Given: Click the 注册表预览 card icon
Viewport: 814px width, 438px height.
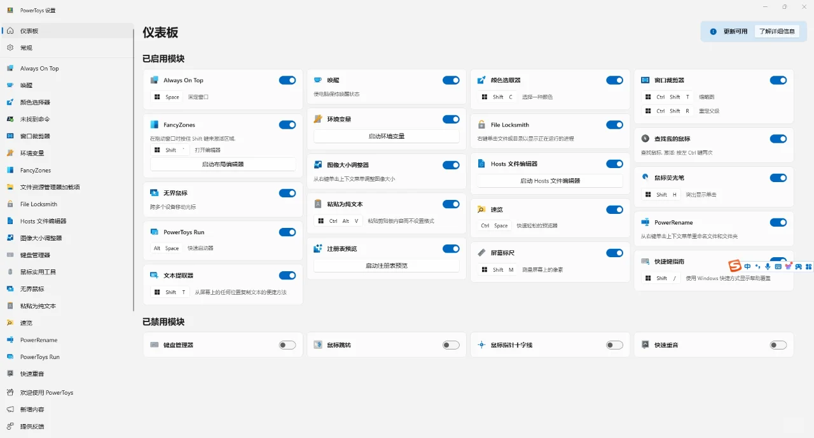Looking at the screenshot, I should [x=318, y=249].
